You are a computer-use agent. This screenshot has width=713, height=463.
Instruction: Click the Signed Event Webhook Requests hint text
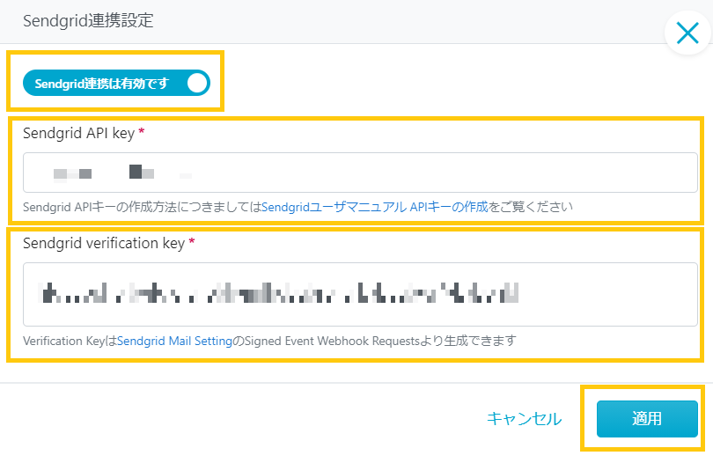(332, 341)
